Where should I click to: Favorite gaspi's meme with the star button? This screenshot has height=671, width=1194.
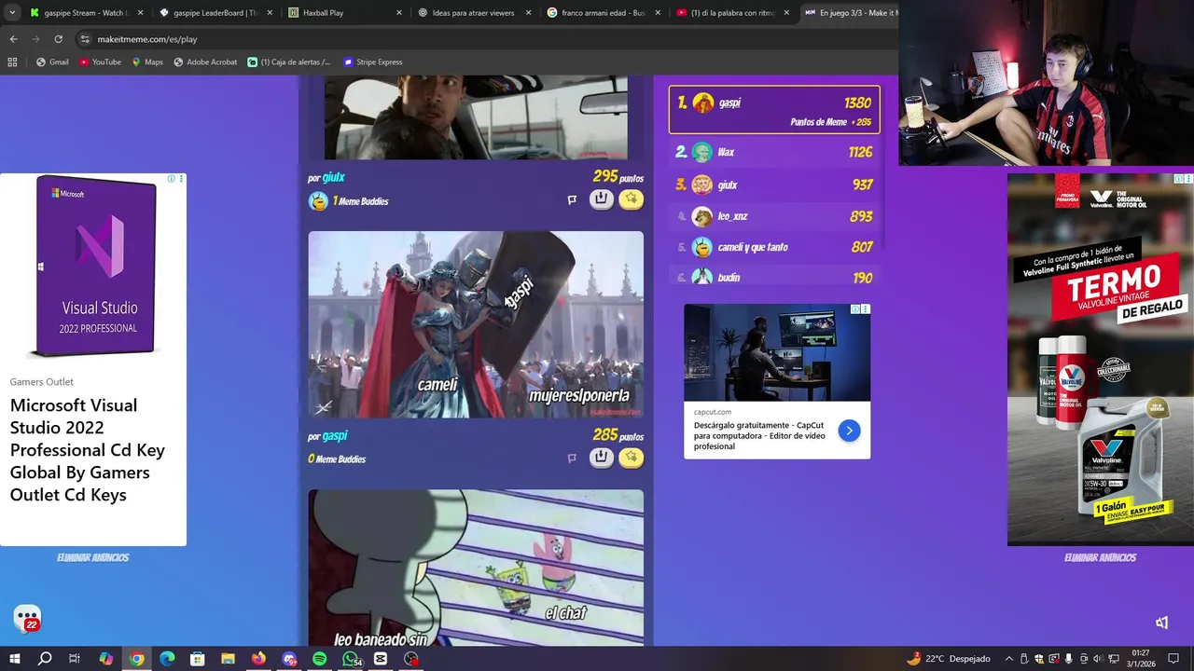[x=632, y=457]
